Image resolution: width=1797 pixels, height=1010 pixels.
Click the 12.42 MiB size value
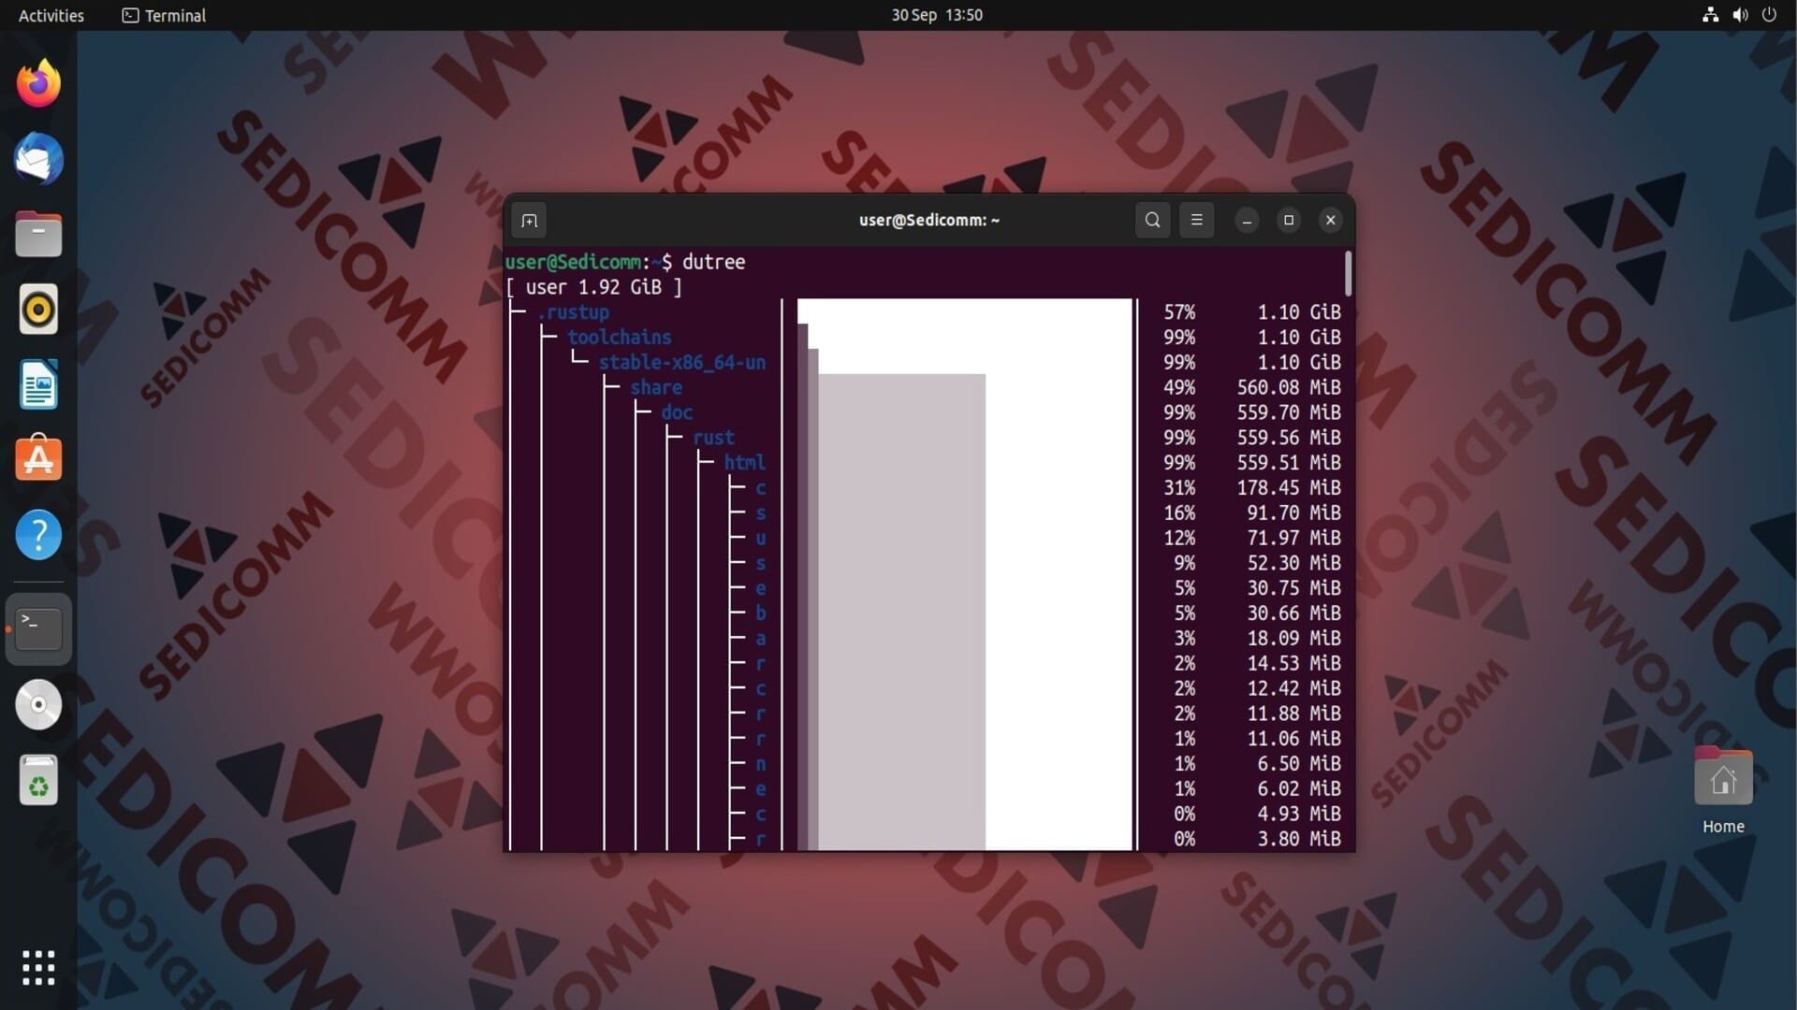pos(1293,688)
